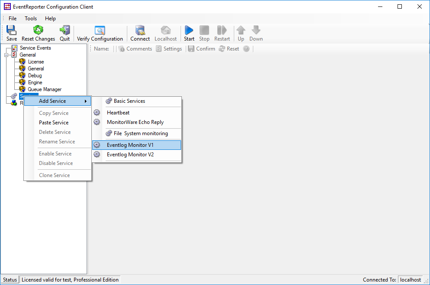The height and width of the screenshot is (285, 430).
Task: Select Service Events in the tree
Action: [36, 48]
